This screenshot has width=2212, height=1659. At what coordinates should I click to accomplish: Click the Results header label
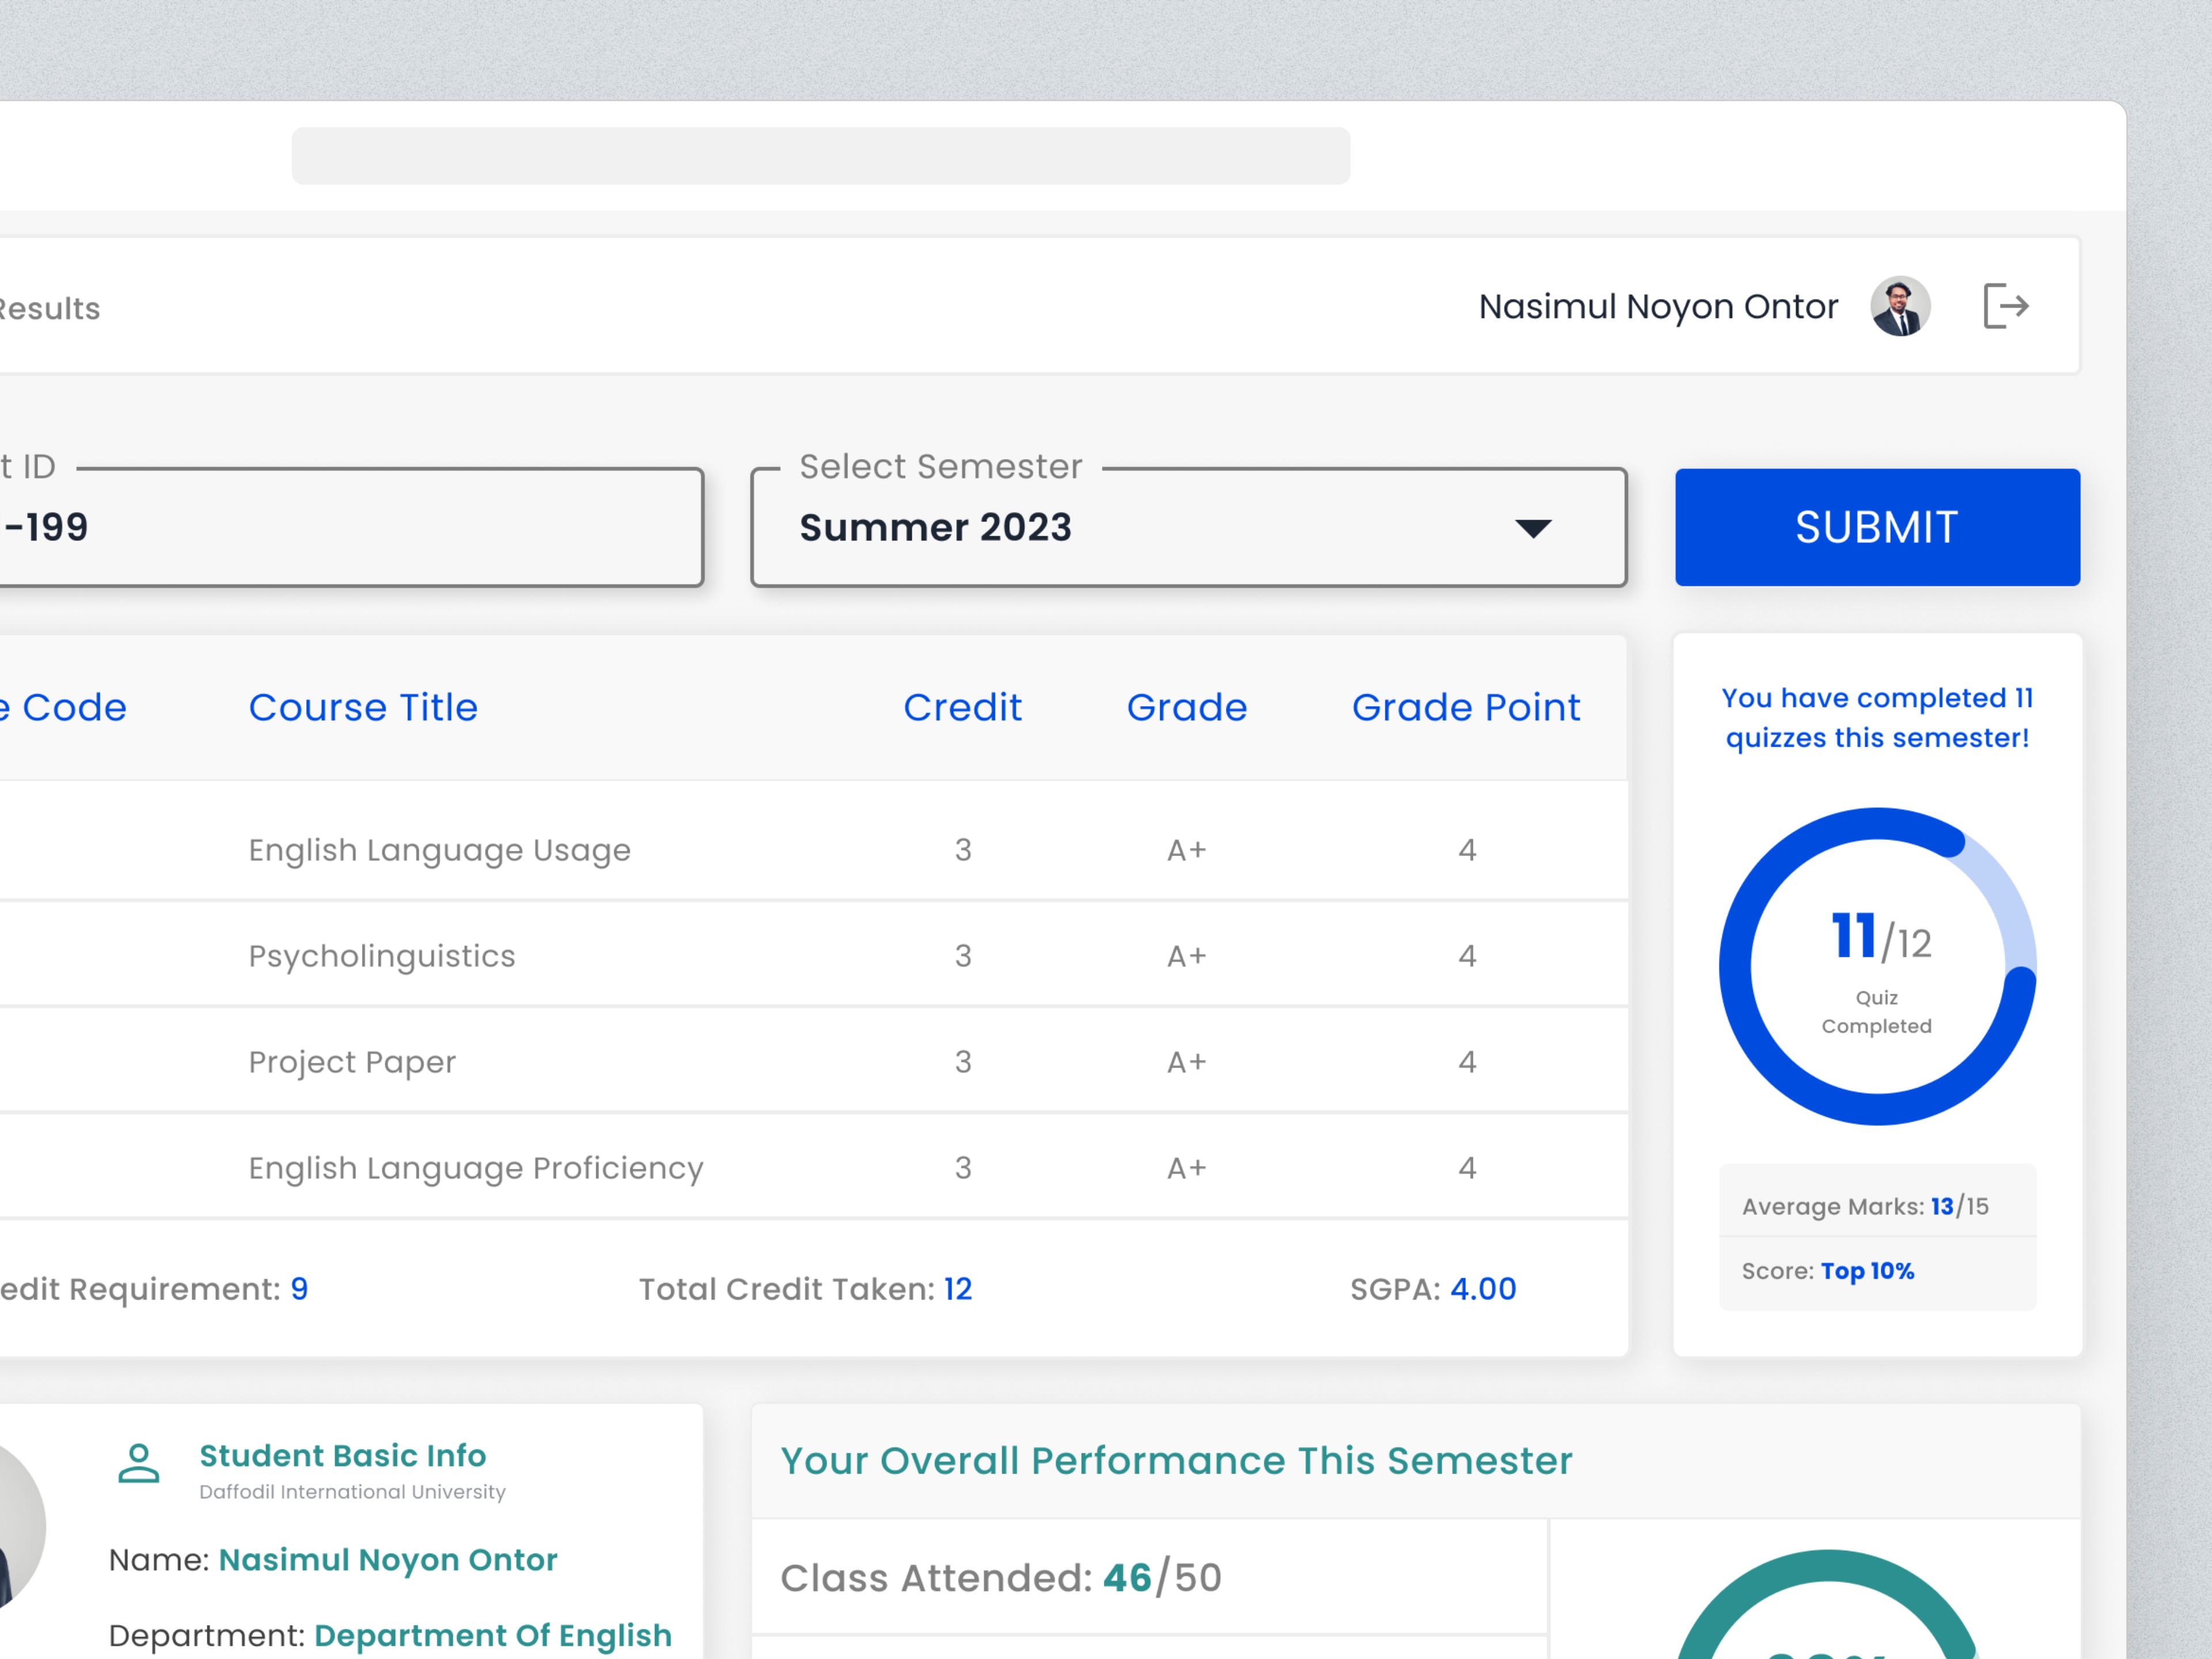[x=48, y=307]
